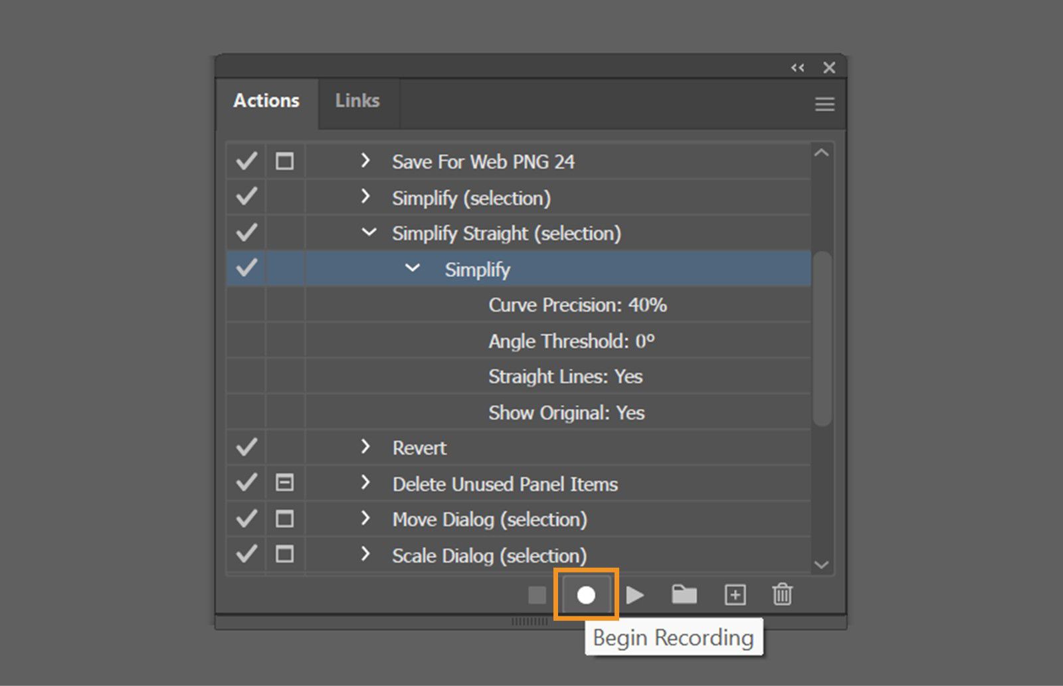The width and height of the screenshot is (1063, 686).
Task: Collapse the panel with the double-arrow icon
Action: click(797, 67)
